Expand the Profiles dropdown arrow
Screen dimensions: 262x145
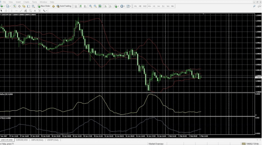coord(10,6)
